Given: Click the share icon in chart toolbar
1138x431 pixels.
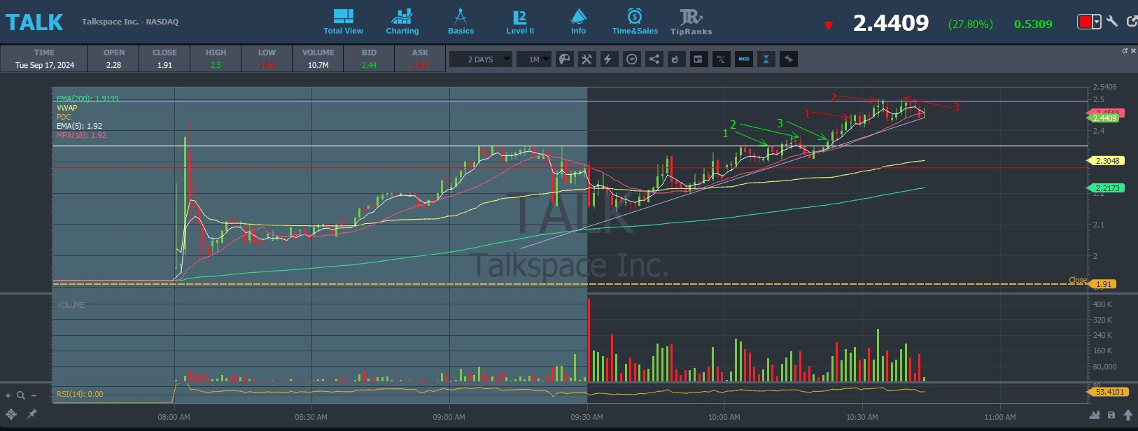Looking at the screenshot, I should coord(654,59).
